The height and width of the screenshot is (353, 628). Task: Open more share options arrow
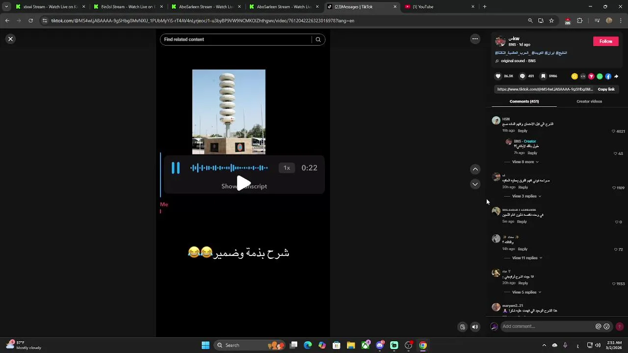[x=616, y=76]
